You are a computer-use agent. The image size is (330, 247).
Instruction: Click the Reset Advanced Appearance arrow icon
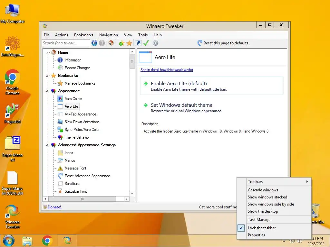pos(60,176)
